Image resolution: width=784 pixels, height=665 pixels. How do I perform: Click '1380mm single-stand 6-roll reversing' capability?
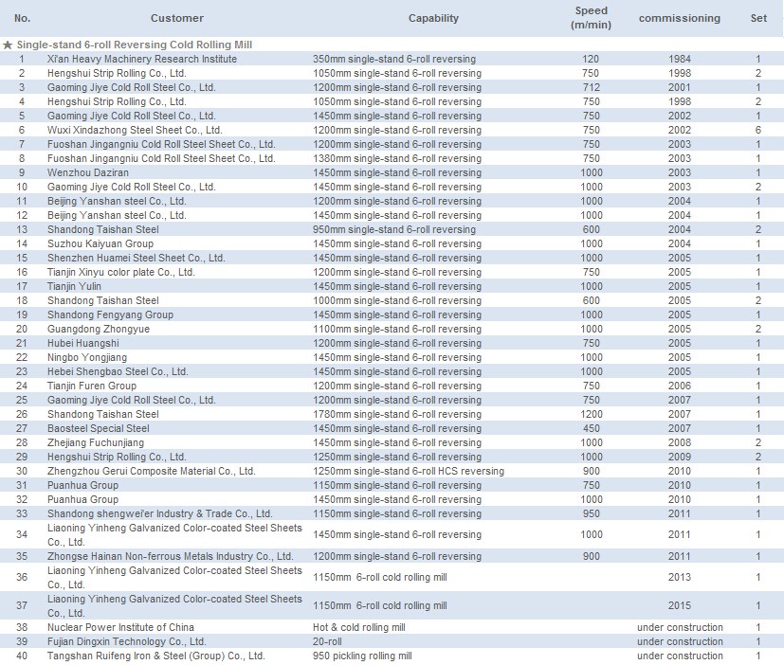397,158
